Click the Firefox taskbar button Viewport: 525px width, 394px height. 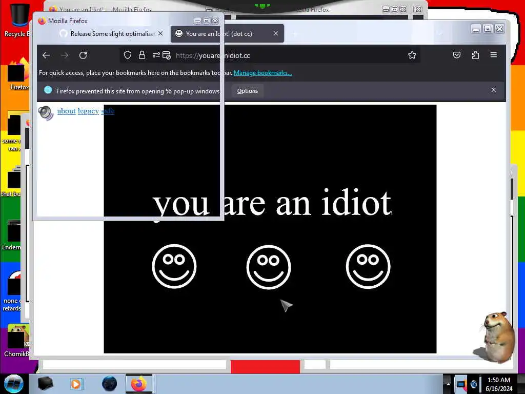[x=138, y=384]
